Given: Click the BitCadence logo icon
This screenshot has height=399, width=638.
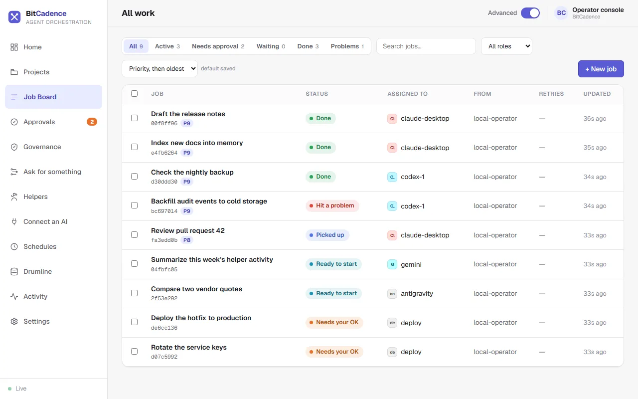Looking at the screenshot, I should click(x=14, y=17).
